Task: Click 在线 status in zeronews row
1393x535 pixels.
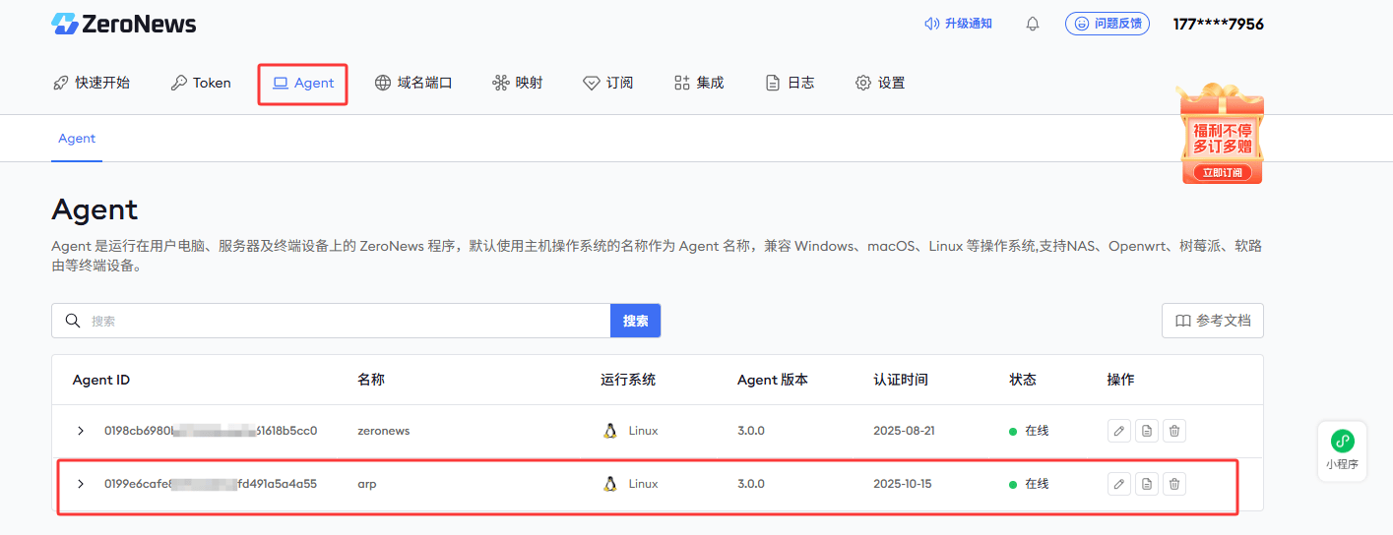Action: (x=1030, y=431)
